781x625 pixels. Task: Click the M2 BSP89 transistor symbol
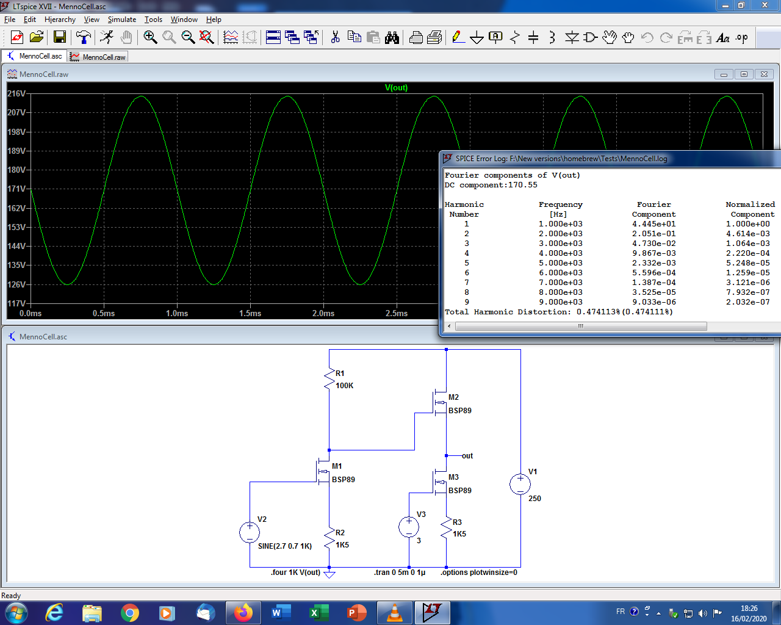(441, 403)
